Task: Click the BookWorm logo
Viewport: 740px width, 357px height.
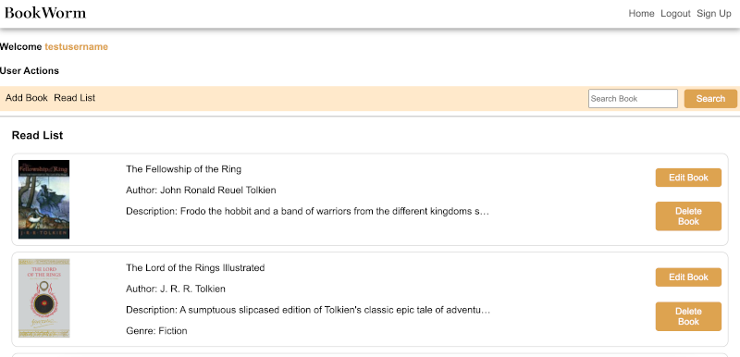Action: [45, 13]
